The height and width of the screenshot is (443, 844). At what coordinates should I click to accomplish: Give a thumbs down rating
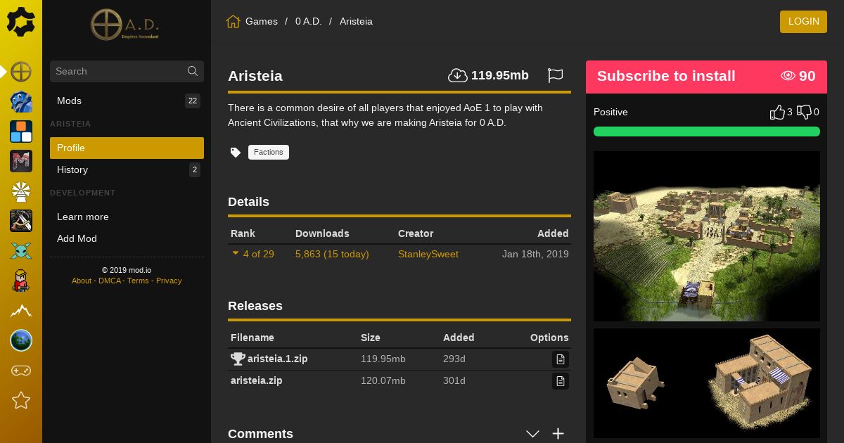[x=804, y=112]
